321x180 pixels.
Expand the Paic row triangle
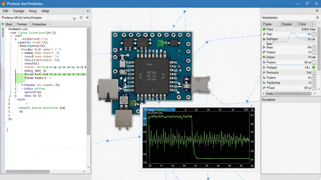264,34
